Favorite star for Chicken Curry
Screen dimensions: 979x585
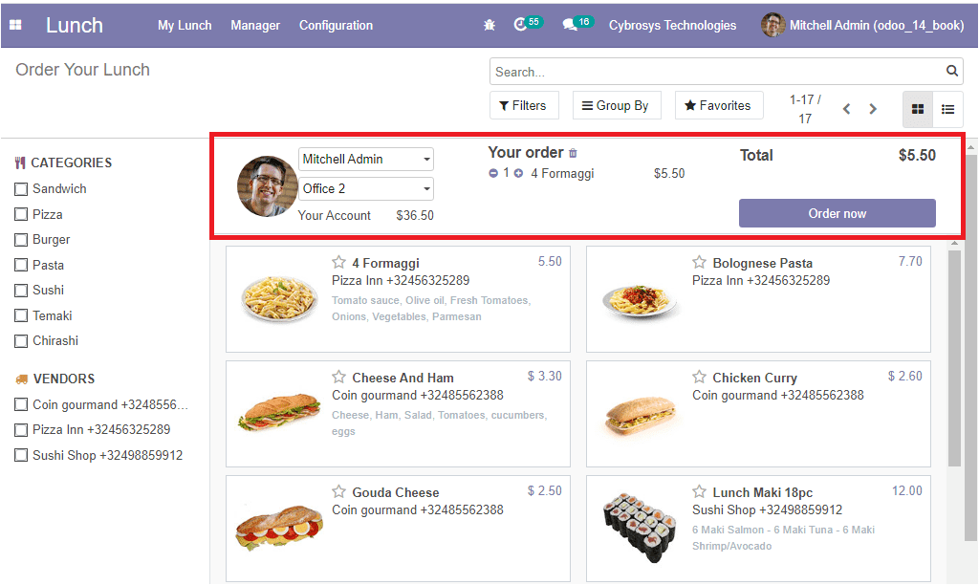pos(699,378)
